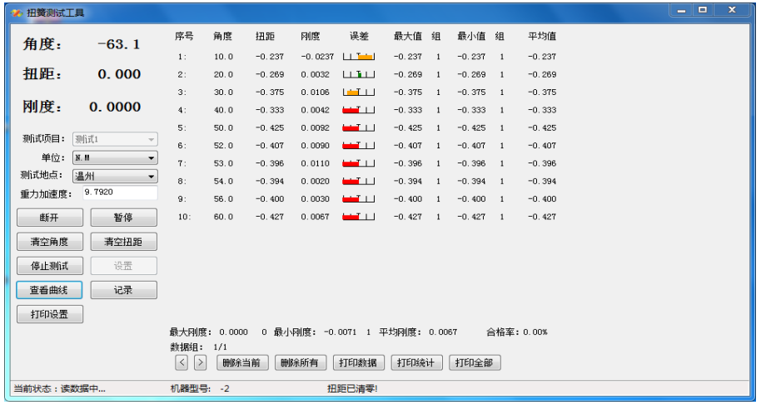Click error bar indicator in row 1

point(359,57)
